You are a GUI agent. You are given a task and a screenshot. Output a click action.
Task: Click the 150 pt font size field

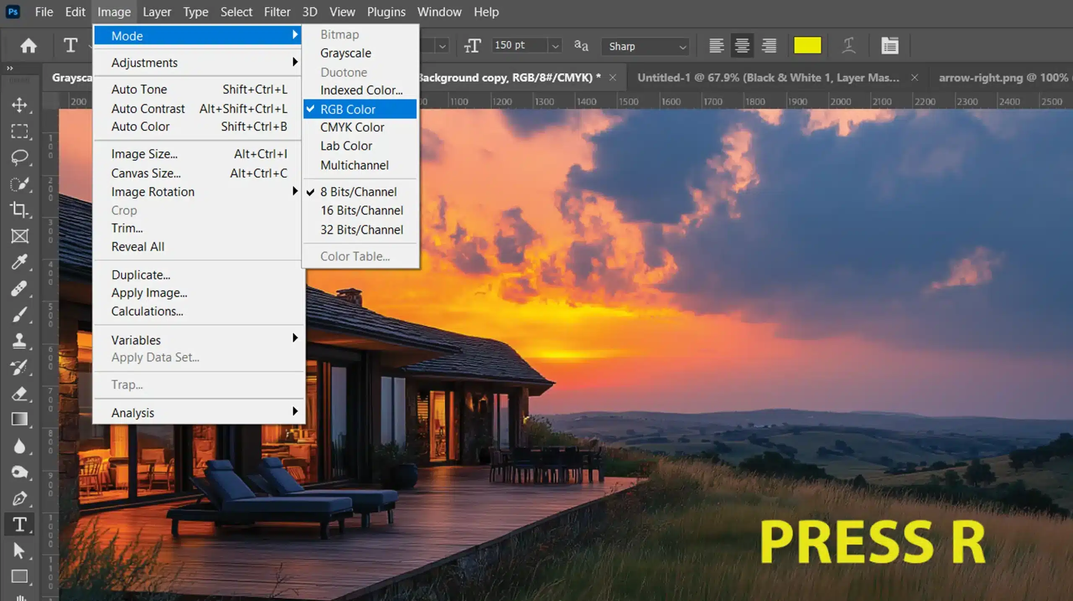tap(520, 45)
